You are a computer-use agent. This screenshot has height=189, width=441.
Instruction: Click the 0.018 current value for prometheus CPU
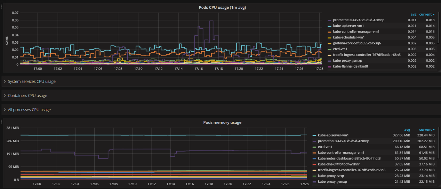pos(430,20)
